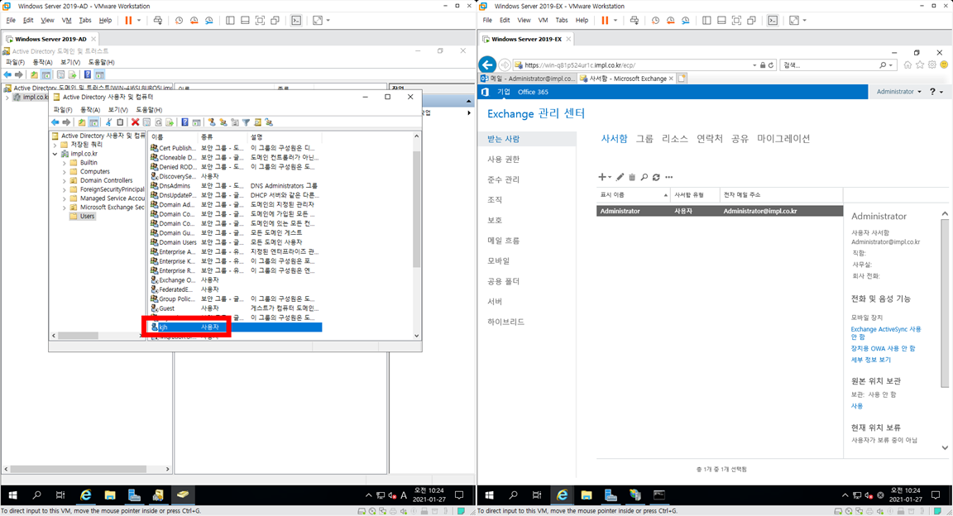
Task: Open 하이브리드 section in Exchange sidebar
Action: click(x=505, y=322)
